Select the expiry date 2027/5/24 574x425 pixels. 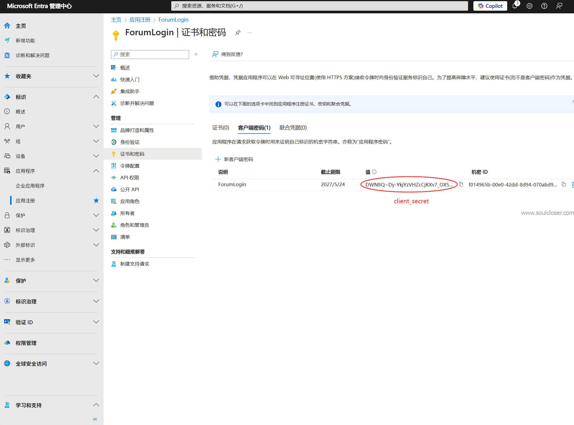tap(333, 184)
